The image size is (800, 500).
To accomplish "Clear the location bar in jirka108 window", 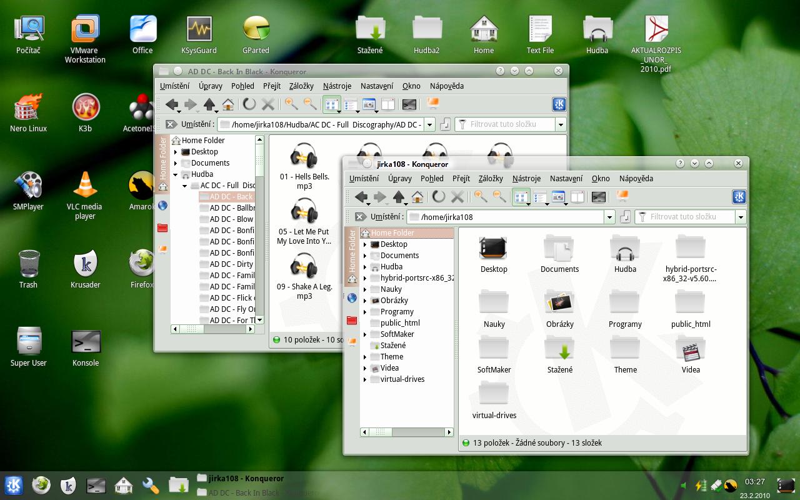I will (x=360, y=217).
